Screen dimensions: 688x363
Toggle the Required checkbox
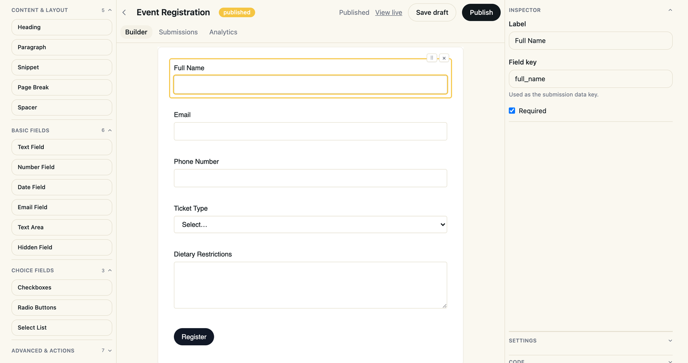512,111
